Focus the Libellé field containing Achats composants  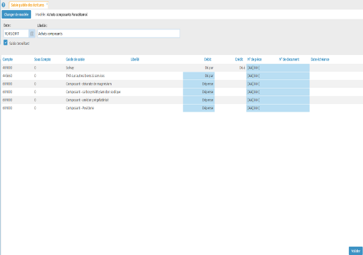(108, 34)
